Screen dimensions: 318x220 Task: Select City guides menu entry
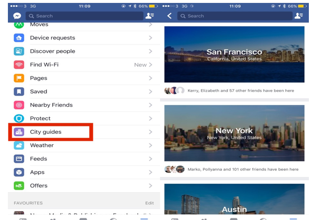(84, 132)
